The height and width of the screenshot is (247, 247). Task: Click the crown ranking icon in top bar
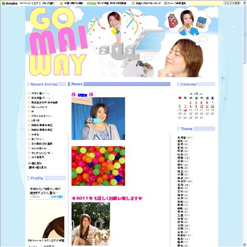(x=133, y=3)
